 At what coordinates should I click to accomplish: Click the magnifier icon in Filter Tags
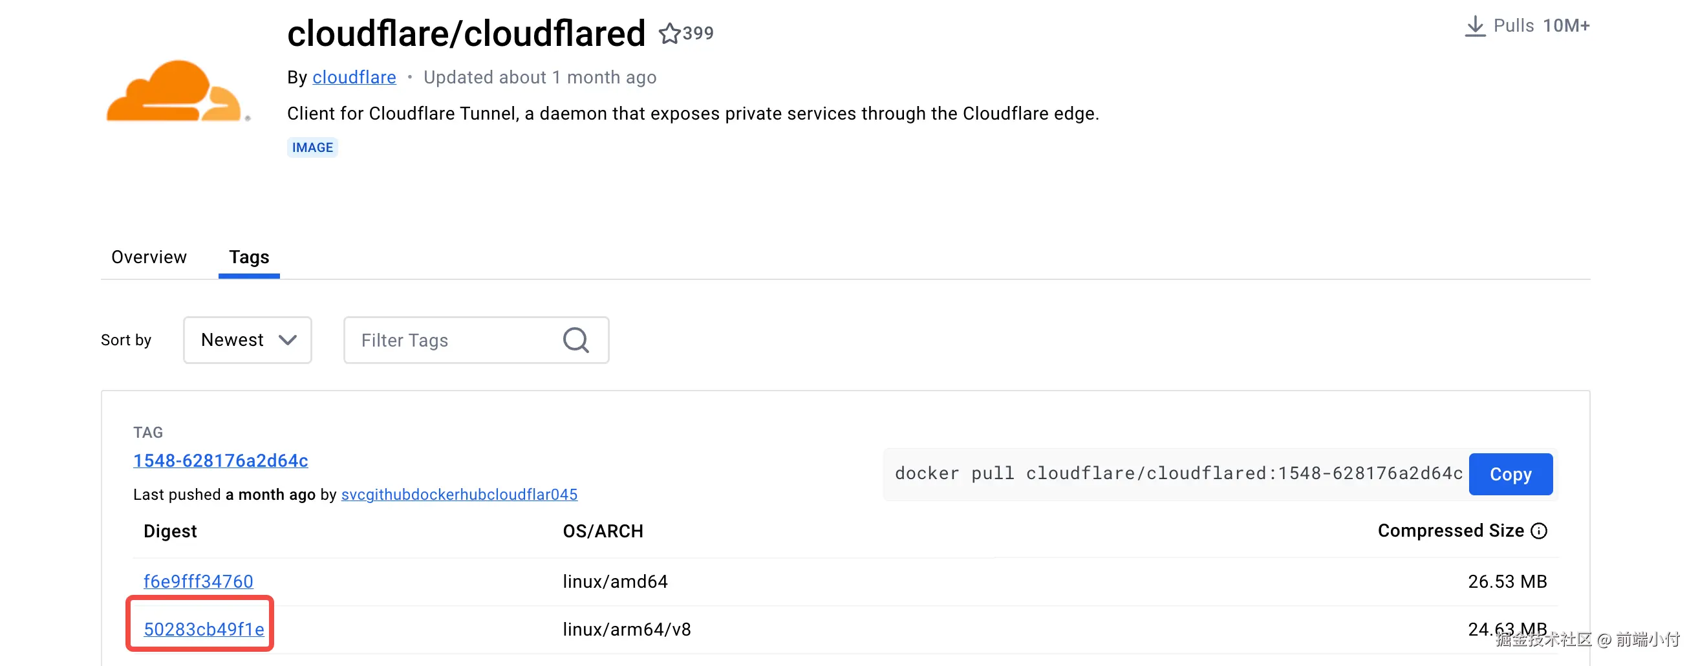coord(575,340)
